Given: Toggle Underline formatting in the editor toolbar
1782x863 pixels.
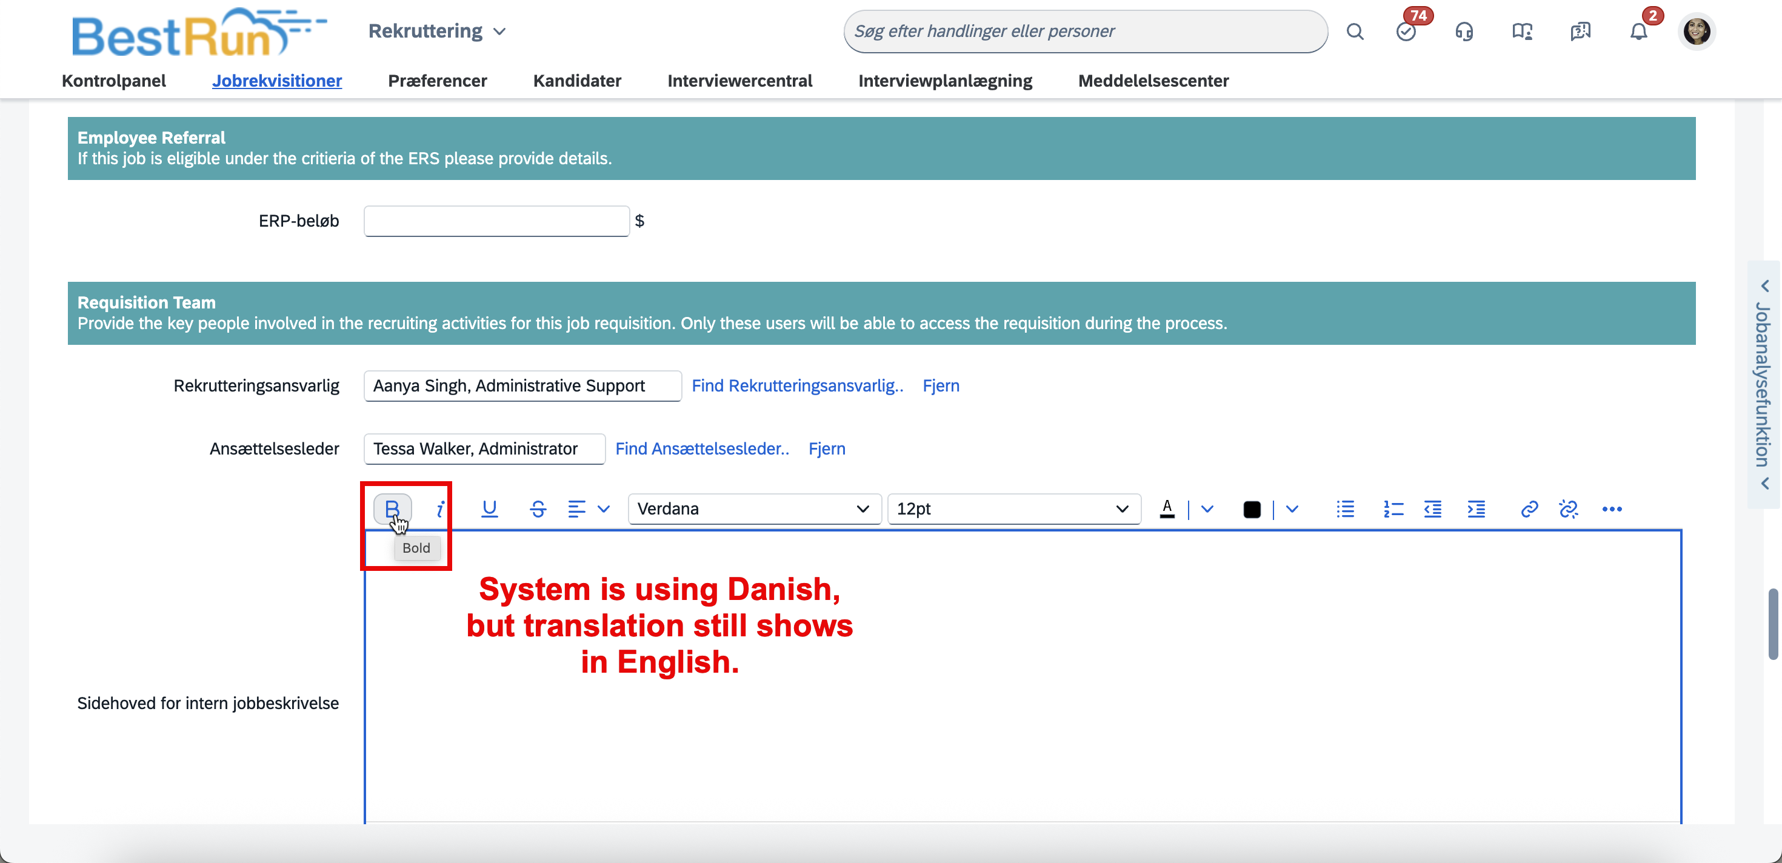Looking at the screenshot, I should (489, 509).
